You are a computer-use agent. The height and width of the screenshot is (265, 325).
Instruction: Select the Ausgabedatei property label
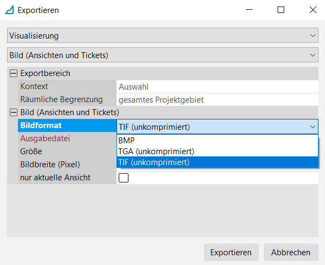45,138
